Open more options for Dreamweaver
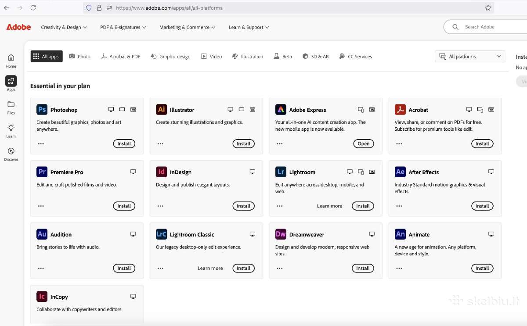Image resolution: width=527 pixels, height=326 pixels. point(280,268)
